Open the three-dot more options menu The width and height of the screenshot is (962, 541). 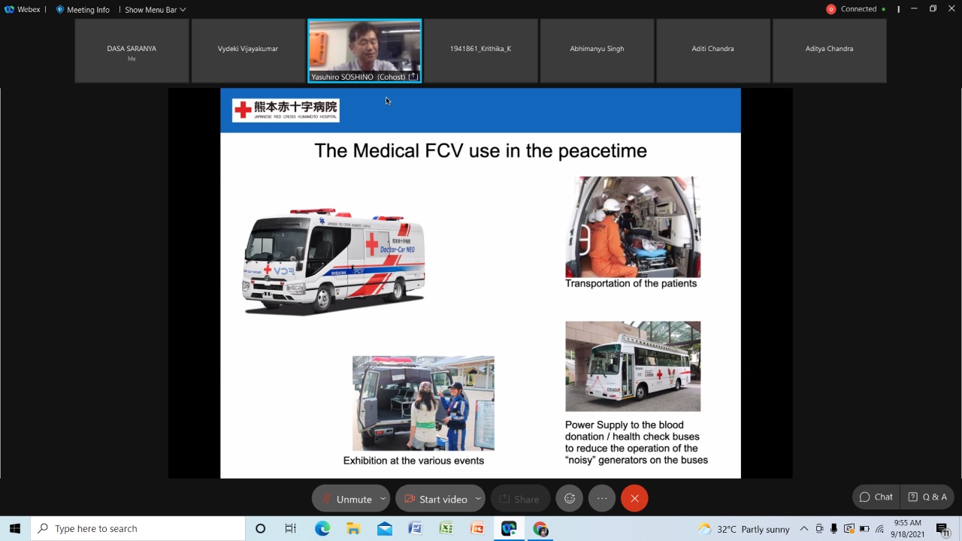point(602,498)
